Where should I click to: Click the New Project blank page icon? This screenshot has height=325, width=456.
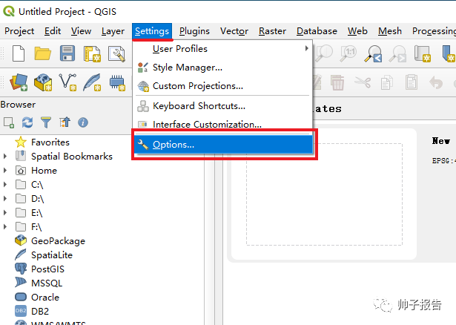(19, 53)
